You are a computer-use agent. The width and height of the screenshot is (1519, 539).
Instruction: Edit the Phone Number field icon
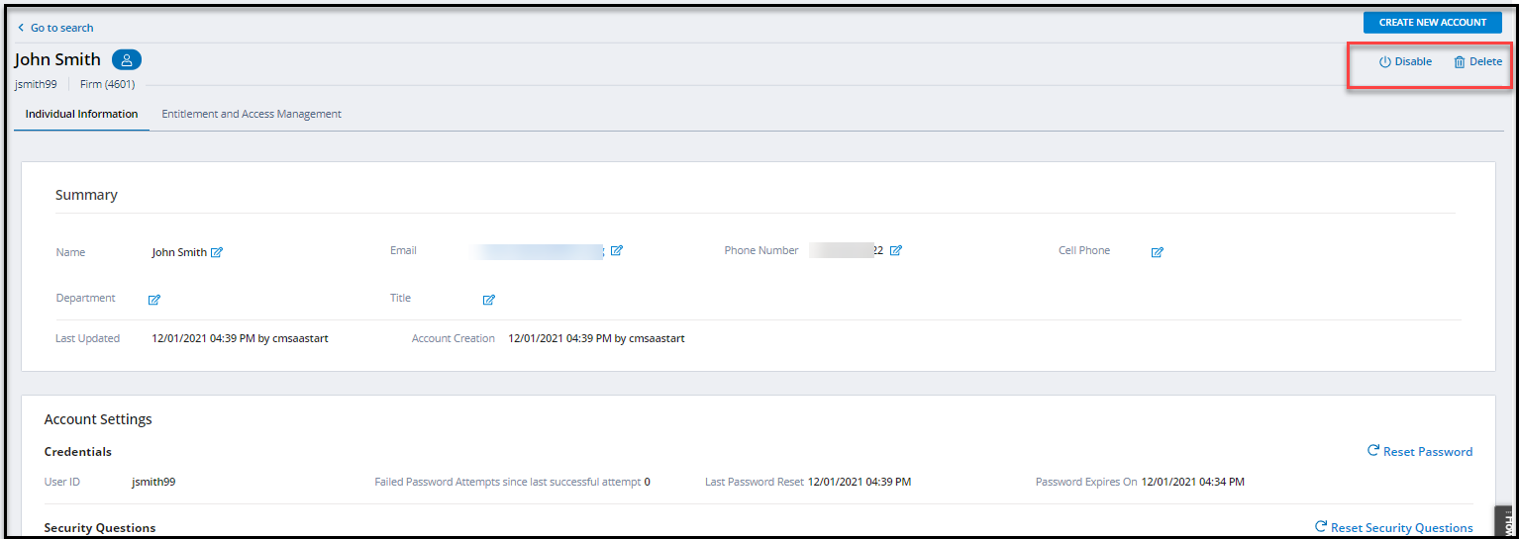(895, 251)
